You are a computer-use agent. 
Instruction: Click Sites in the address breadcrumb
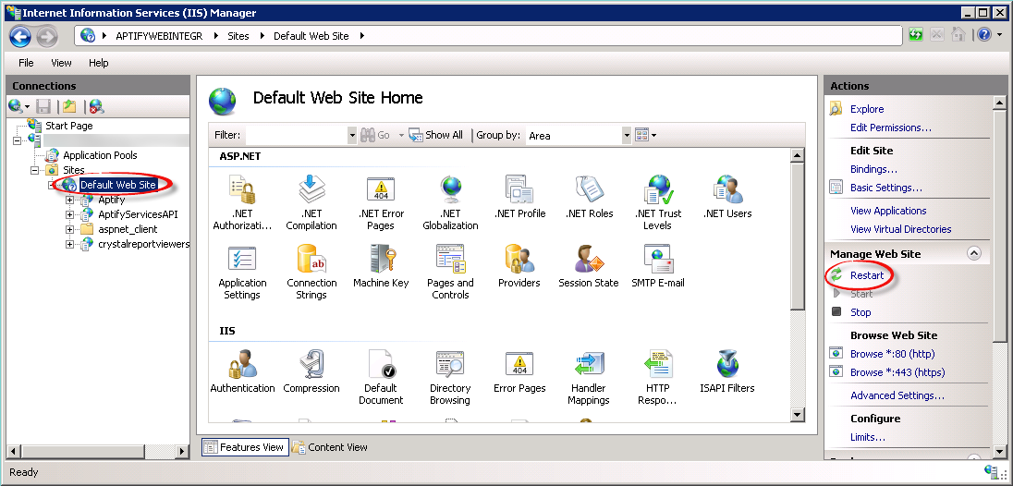(x=238, y=36)
